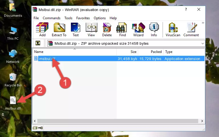Sort files by Name column
The height and width of the screenshot is (137, 219).
coord(75,52)
